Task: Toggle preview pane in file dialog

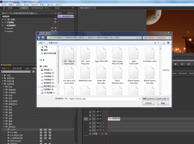Action: point(163,43)
